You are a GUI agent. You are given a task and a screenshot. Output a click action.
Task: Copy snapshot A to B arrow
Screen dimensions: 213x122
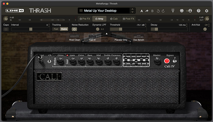pos(147,11)
